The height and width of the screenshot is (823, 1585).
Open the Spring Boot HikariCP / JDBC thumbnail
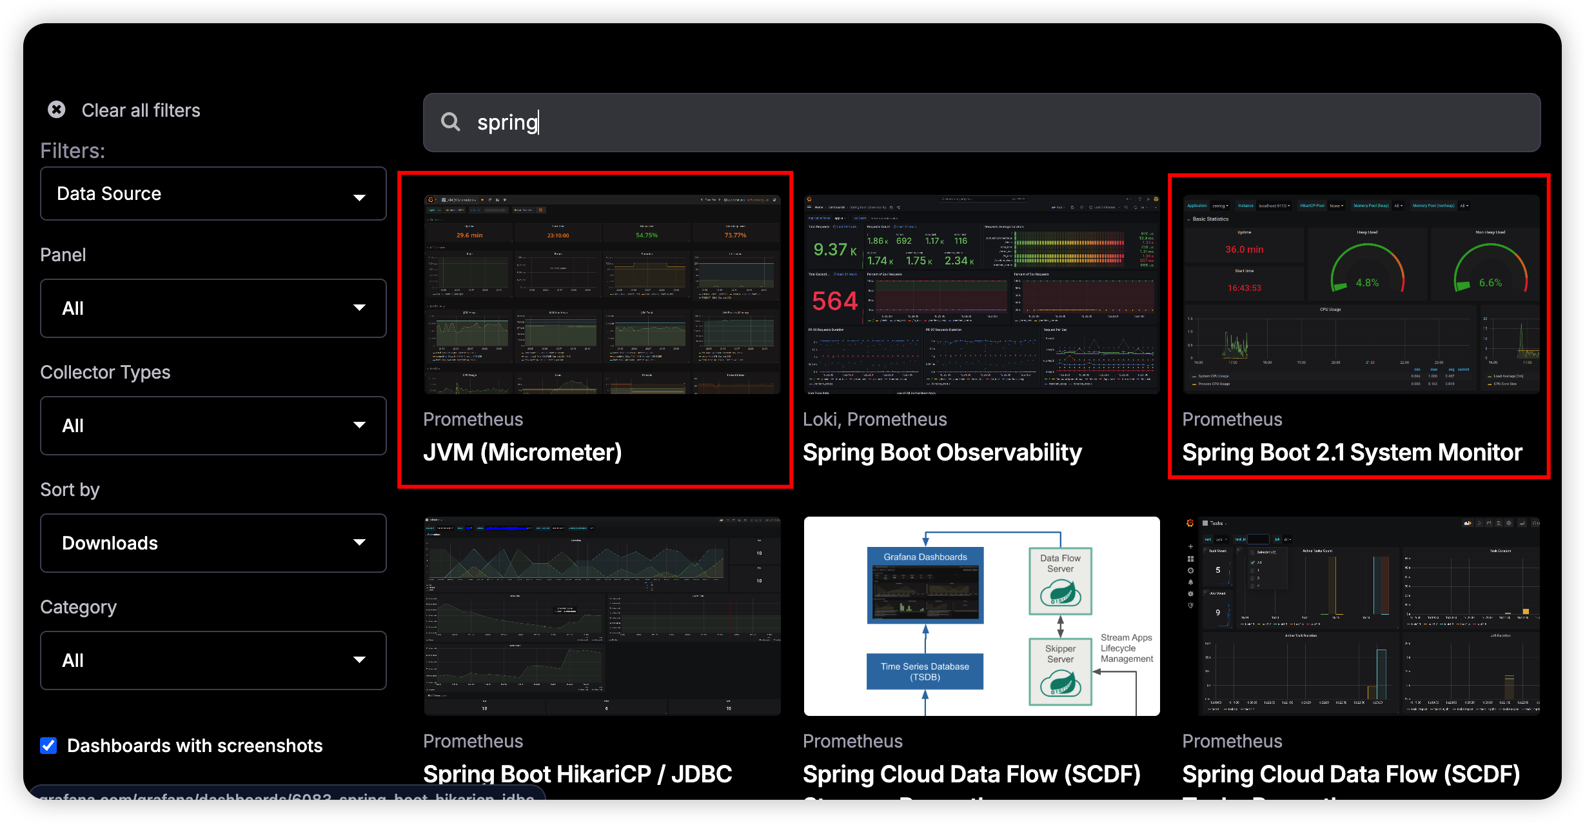pos(602,616)
